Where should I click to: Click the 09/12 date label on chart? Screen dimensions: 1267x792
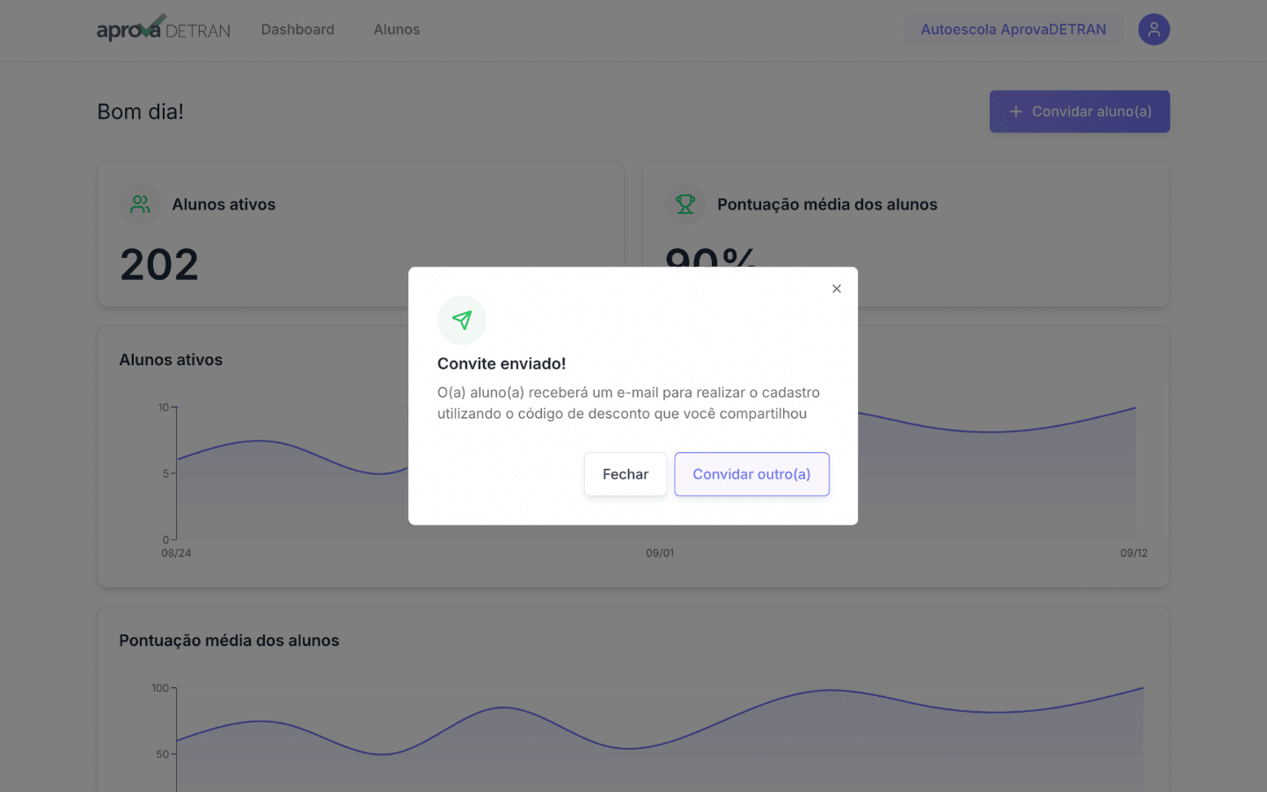pos(1134,554)
